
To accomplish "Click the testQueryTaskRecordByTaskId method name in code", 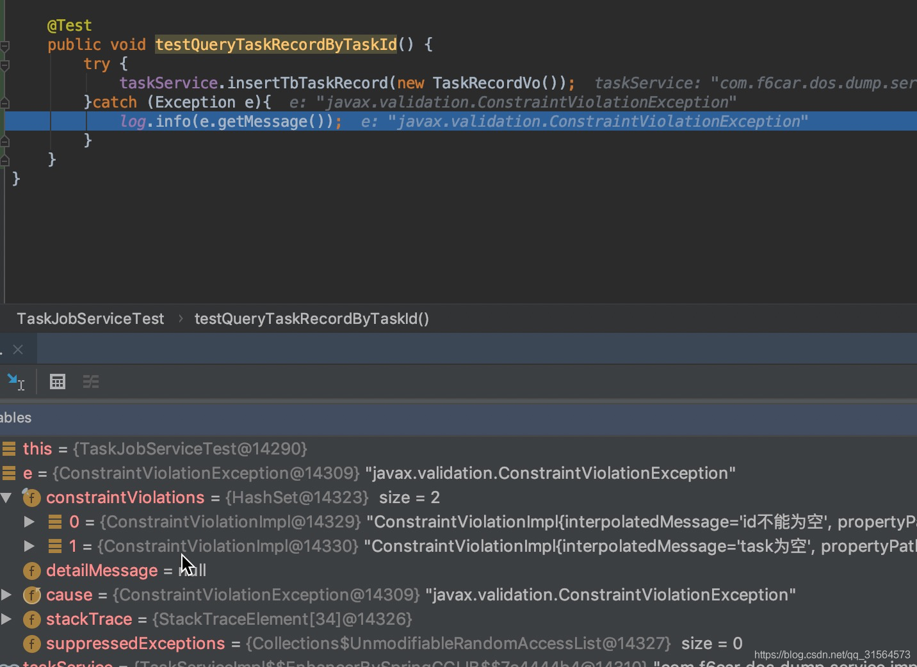I will tap(276, 45).
